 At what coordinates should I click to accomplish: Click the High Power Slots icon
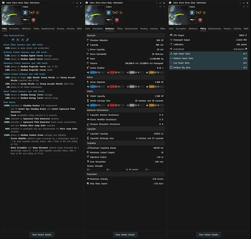[171, 54]
